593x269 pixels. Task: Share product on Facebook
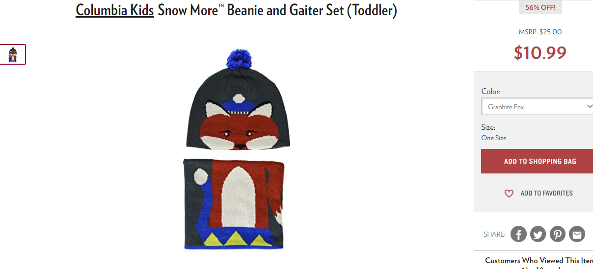(x=518, y=234)
